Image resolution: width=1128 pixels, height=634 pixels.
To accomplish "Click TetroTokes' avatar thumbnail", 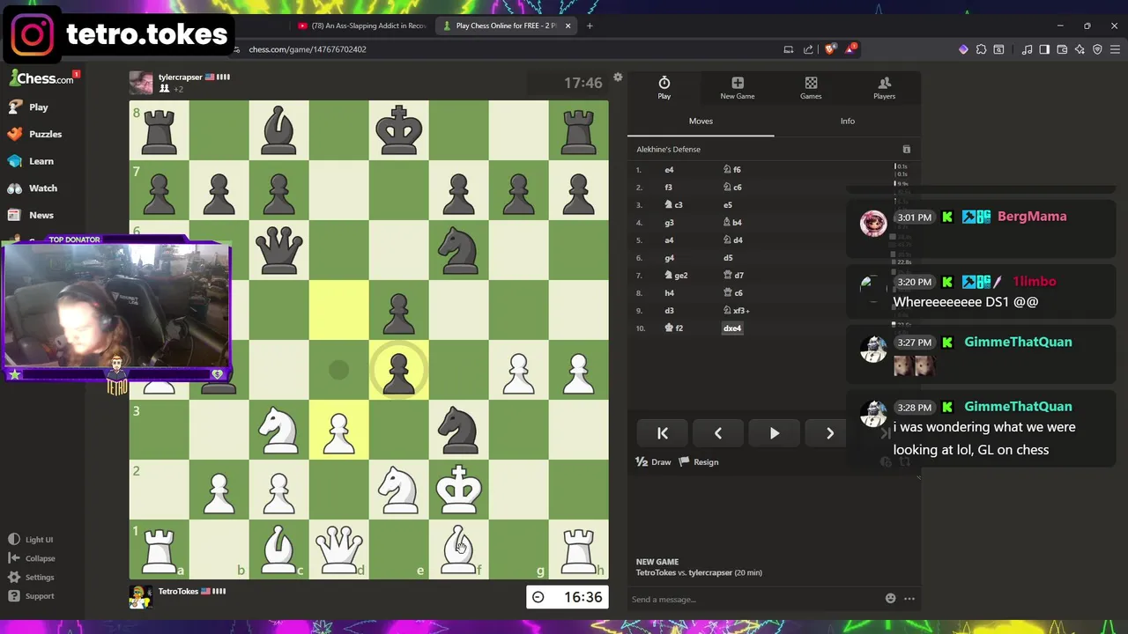I will (x=141, y=597).
